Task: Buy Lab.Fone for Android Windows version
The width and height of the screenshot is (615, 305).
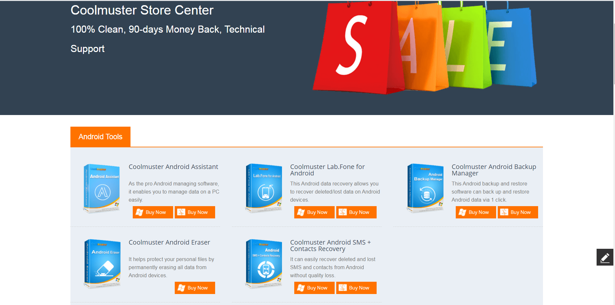Action: 314,212
